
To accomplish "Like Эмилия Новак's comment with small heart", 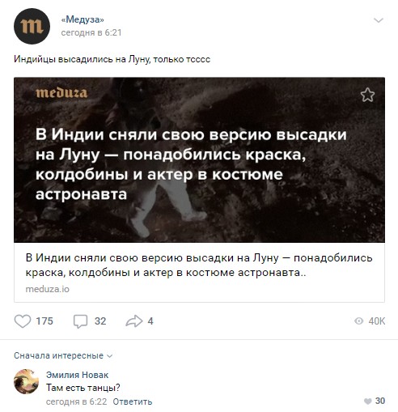I will [367, 401].
